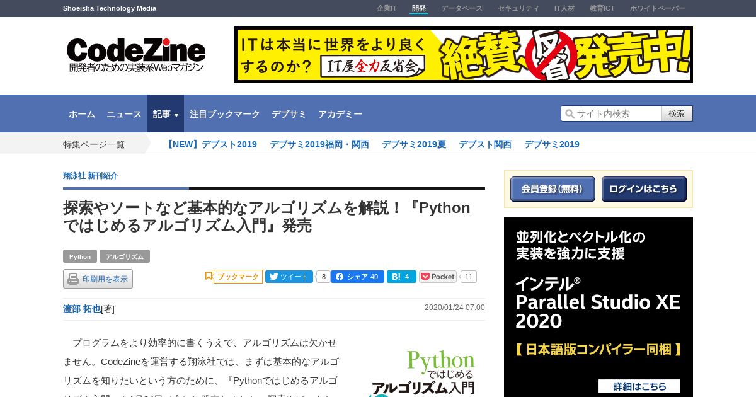
Task: Open the ホワイトペーパー top tab
Action: [658, 8]
